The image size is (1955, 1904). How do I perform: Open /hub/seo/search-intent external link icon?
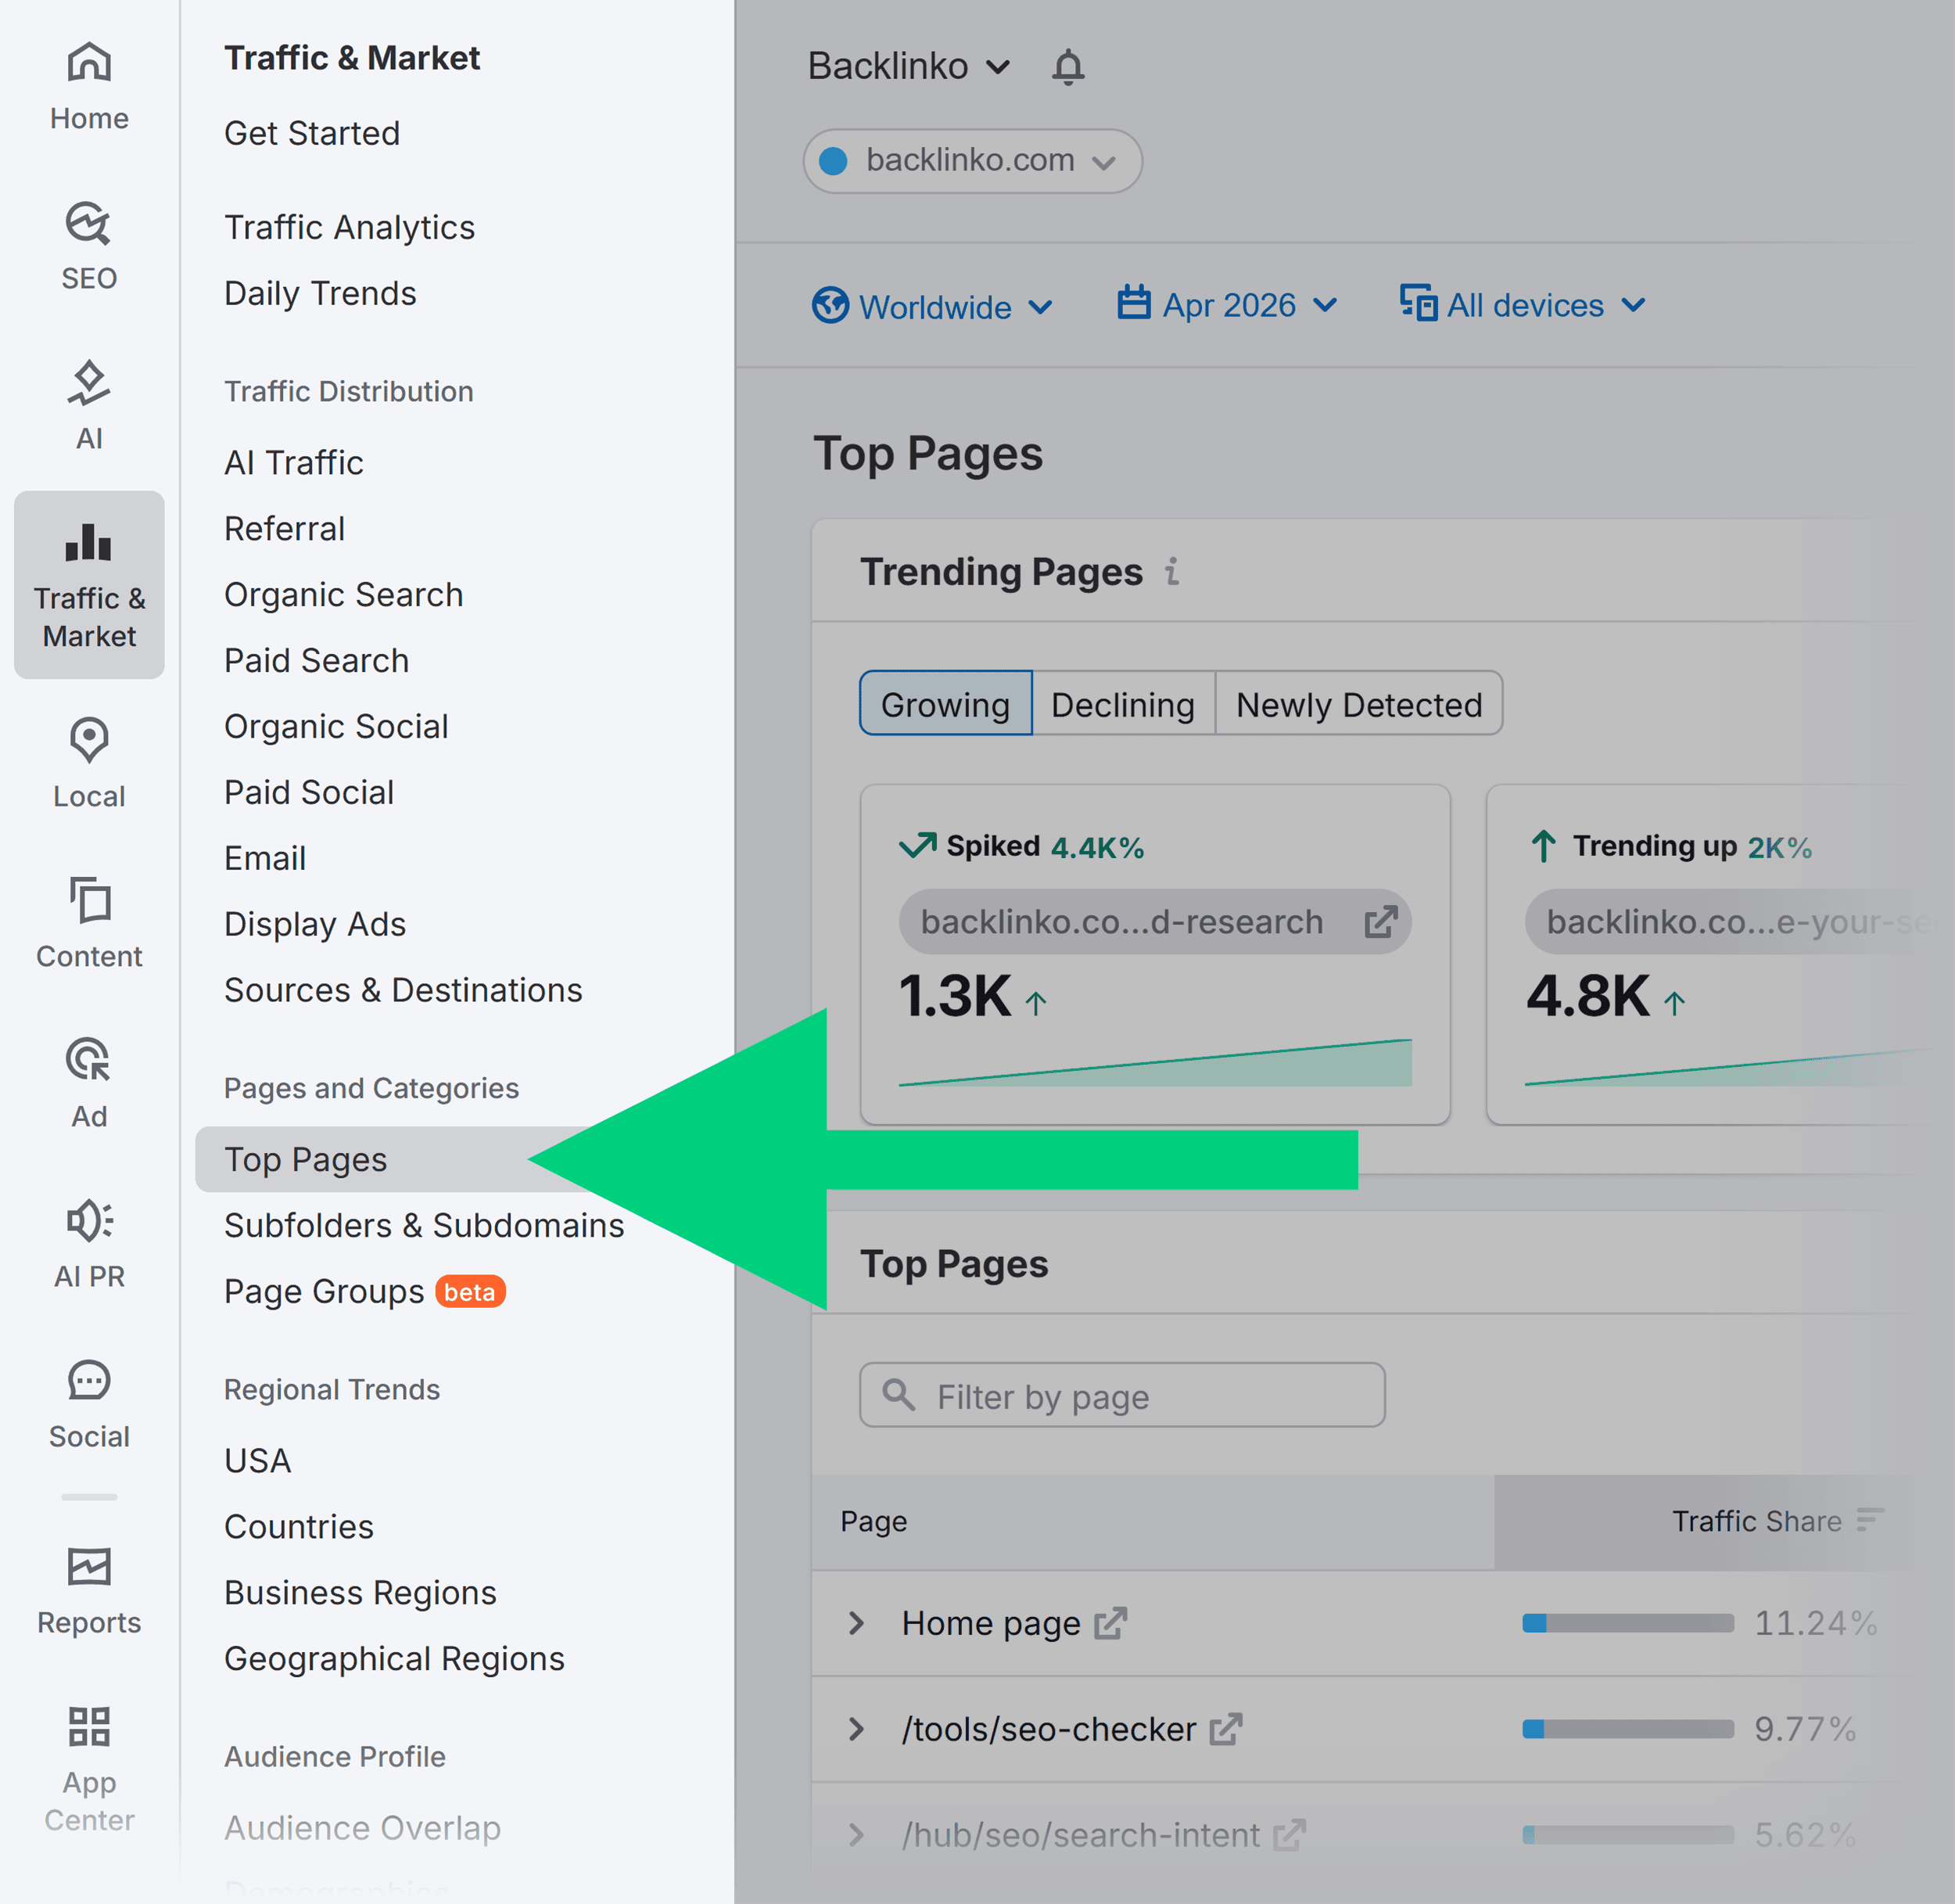1290,1835
